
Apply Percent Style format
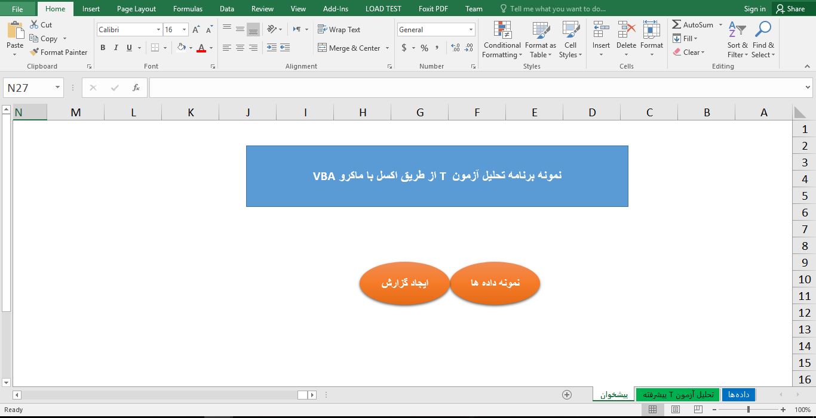(424, 48)
